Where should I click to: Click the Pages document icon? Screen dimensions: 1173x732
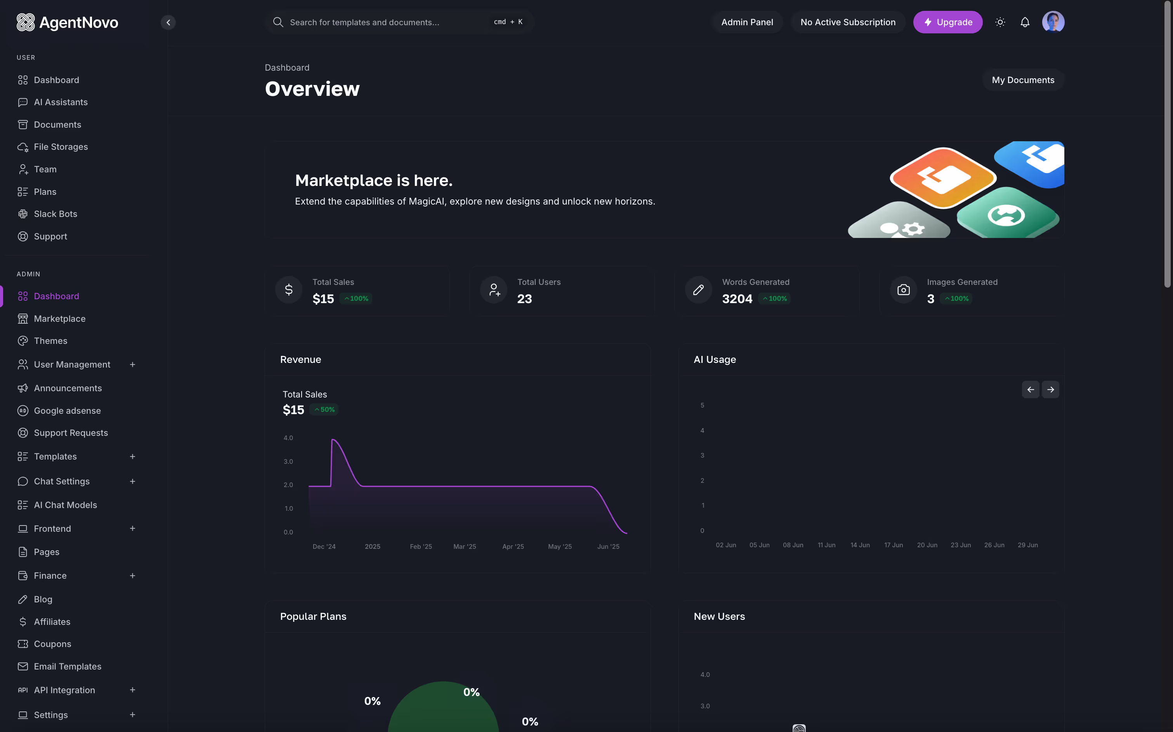[x=23, y=552]
